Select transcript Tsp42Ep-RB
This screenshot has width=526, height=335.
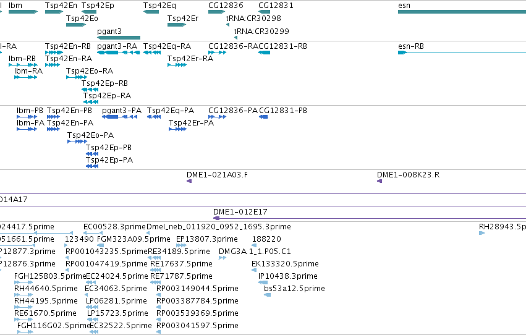(x=90, y=90)
